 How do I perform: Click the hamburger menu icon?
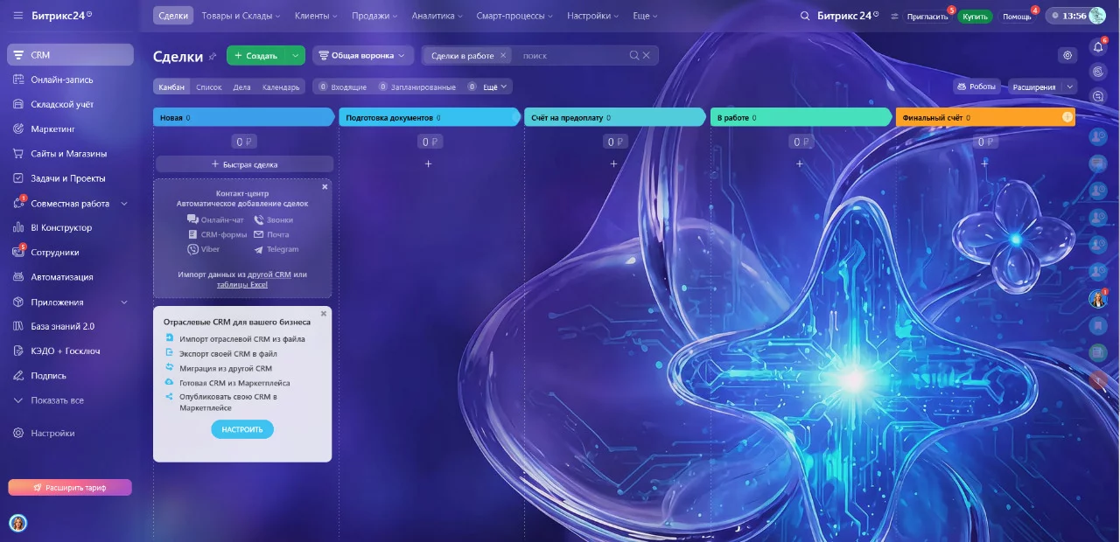[18, 16]
